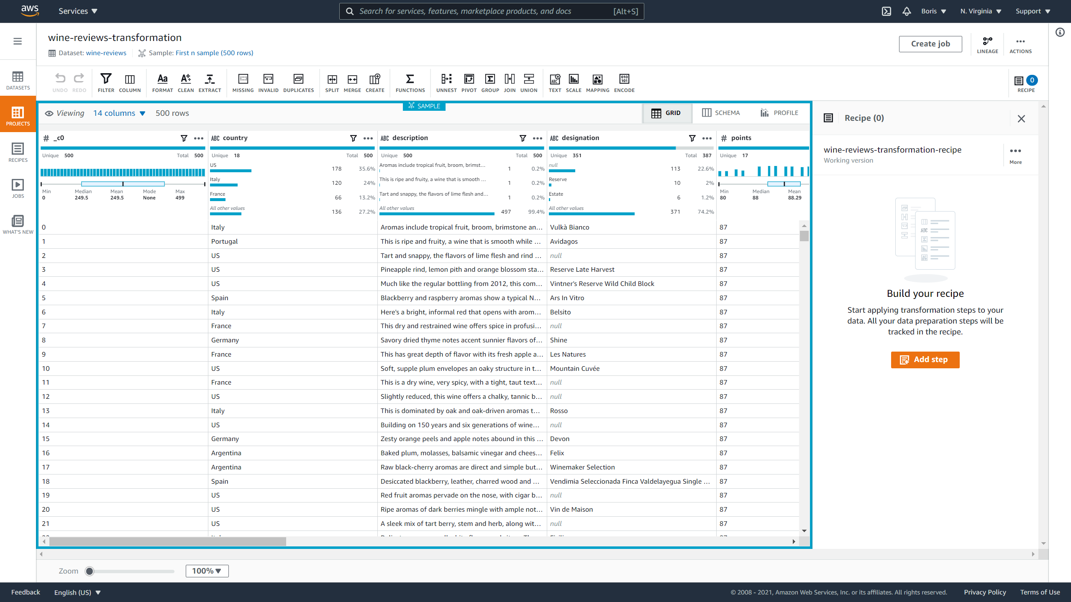
Task: Open the Column tool
Action: (130, 83)
